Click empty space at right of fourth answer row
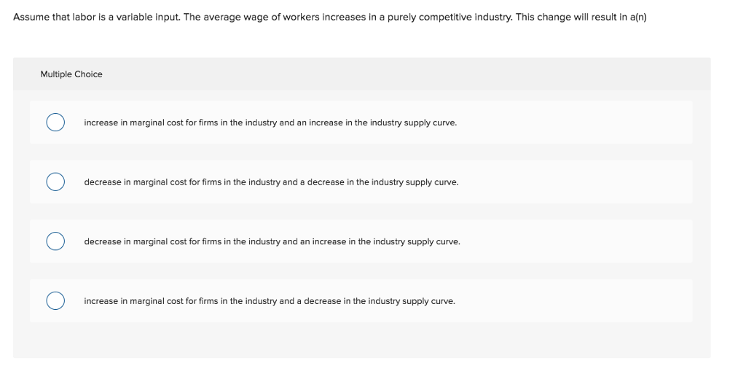The image size is (746, 385). point(583,301)
